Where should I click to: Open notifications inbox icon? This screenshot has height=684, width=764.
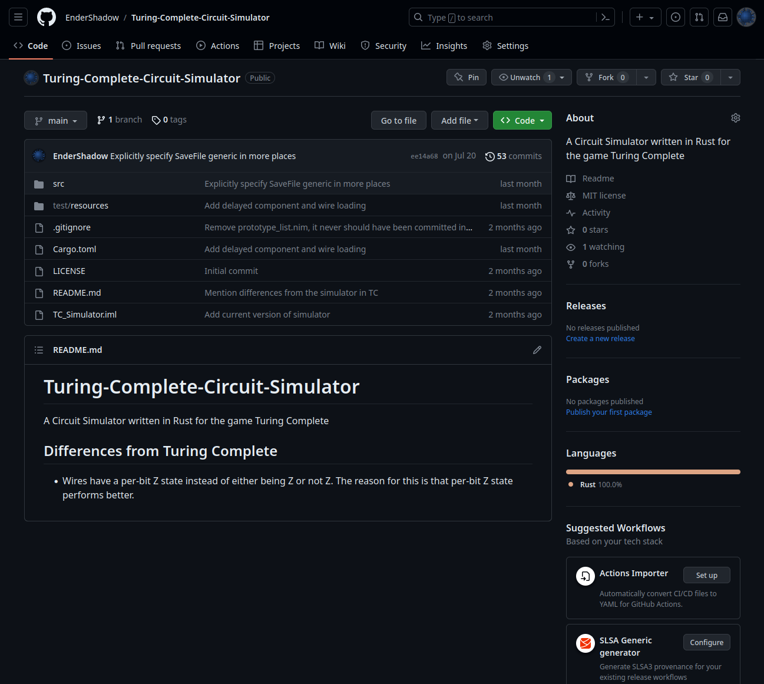pyautogui.click(x=723, y=18)
